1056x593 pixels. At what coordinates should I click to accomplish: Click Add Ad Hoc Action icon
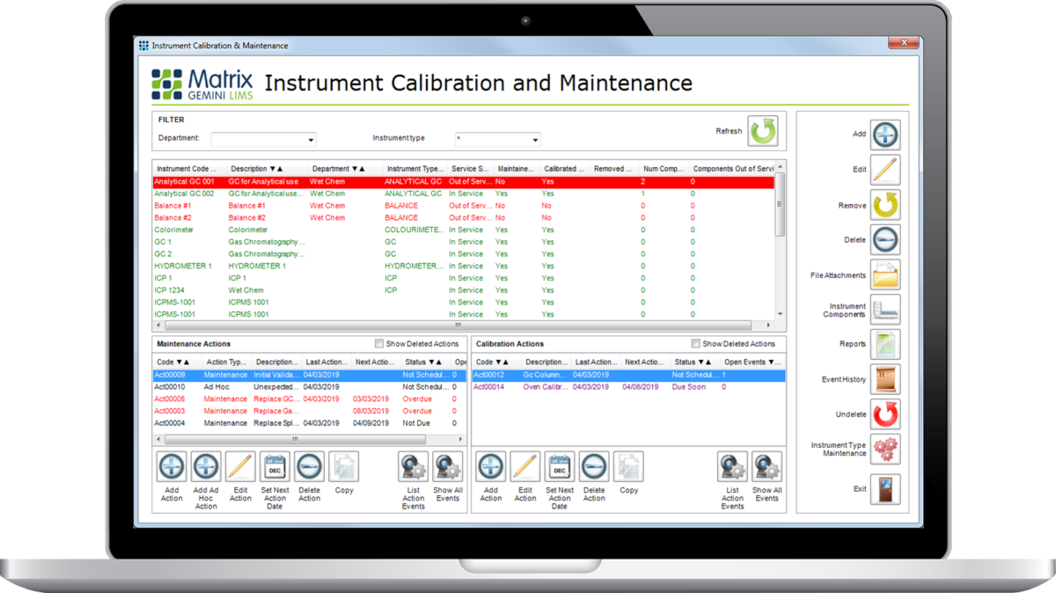[206, 466]
